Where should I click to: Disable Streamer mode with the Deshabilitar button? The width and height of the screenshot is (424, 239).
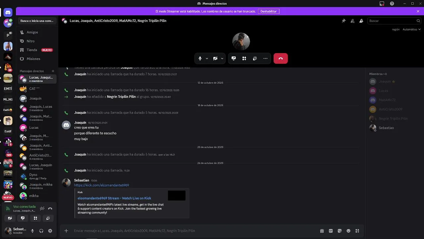point(269,11)
